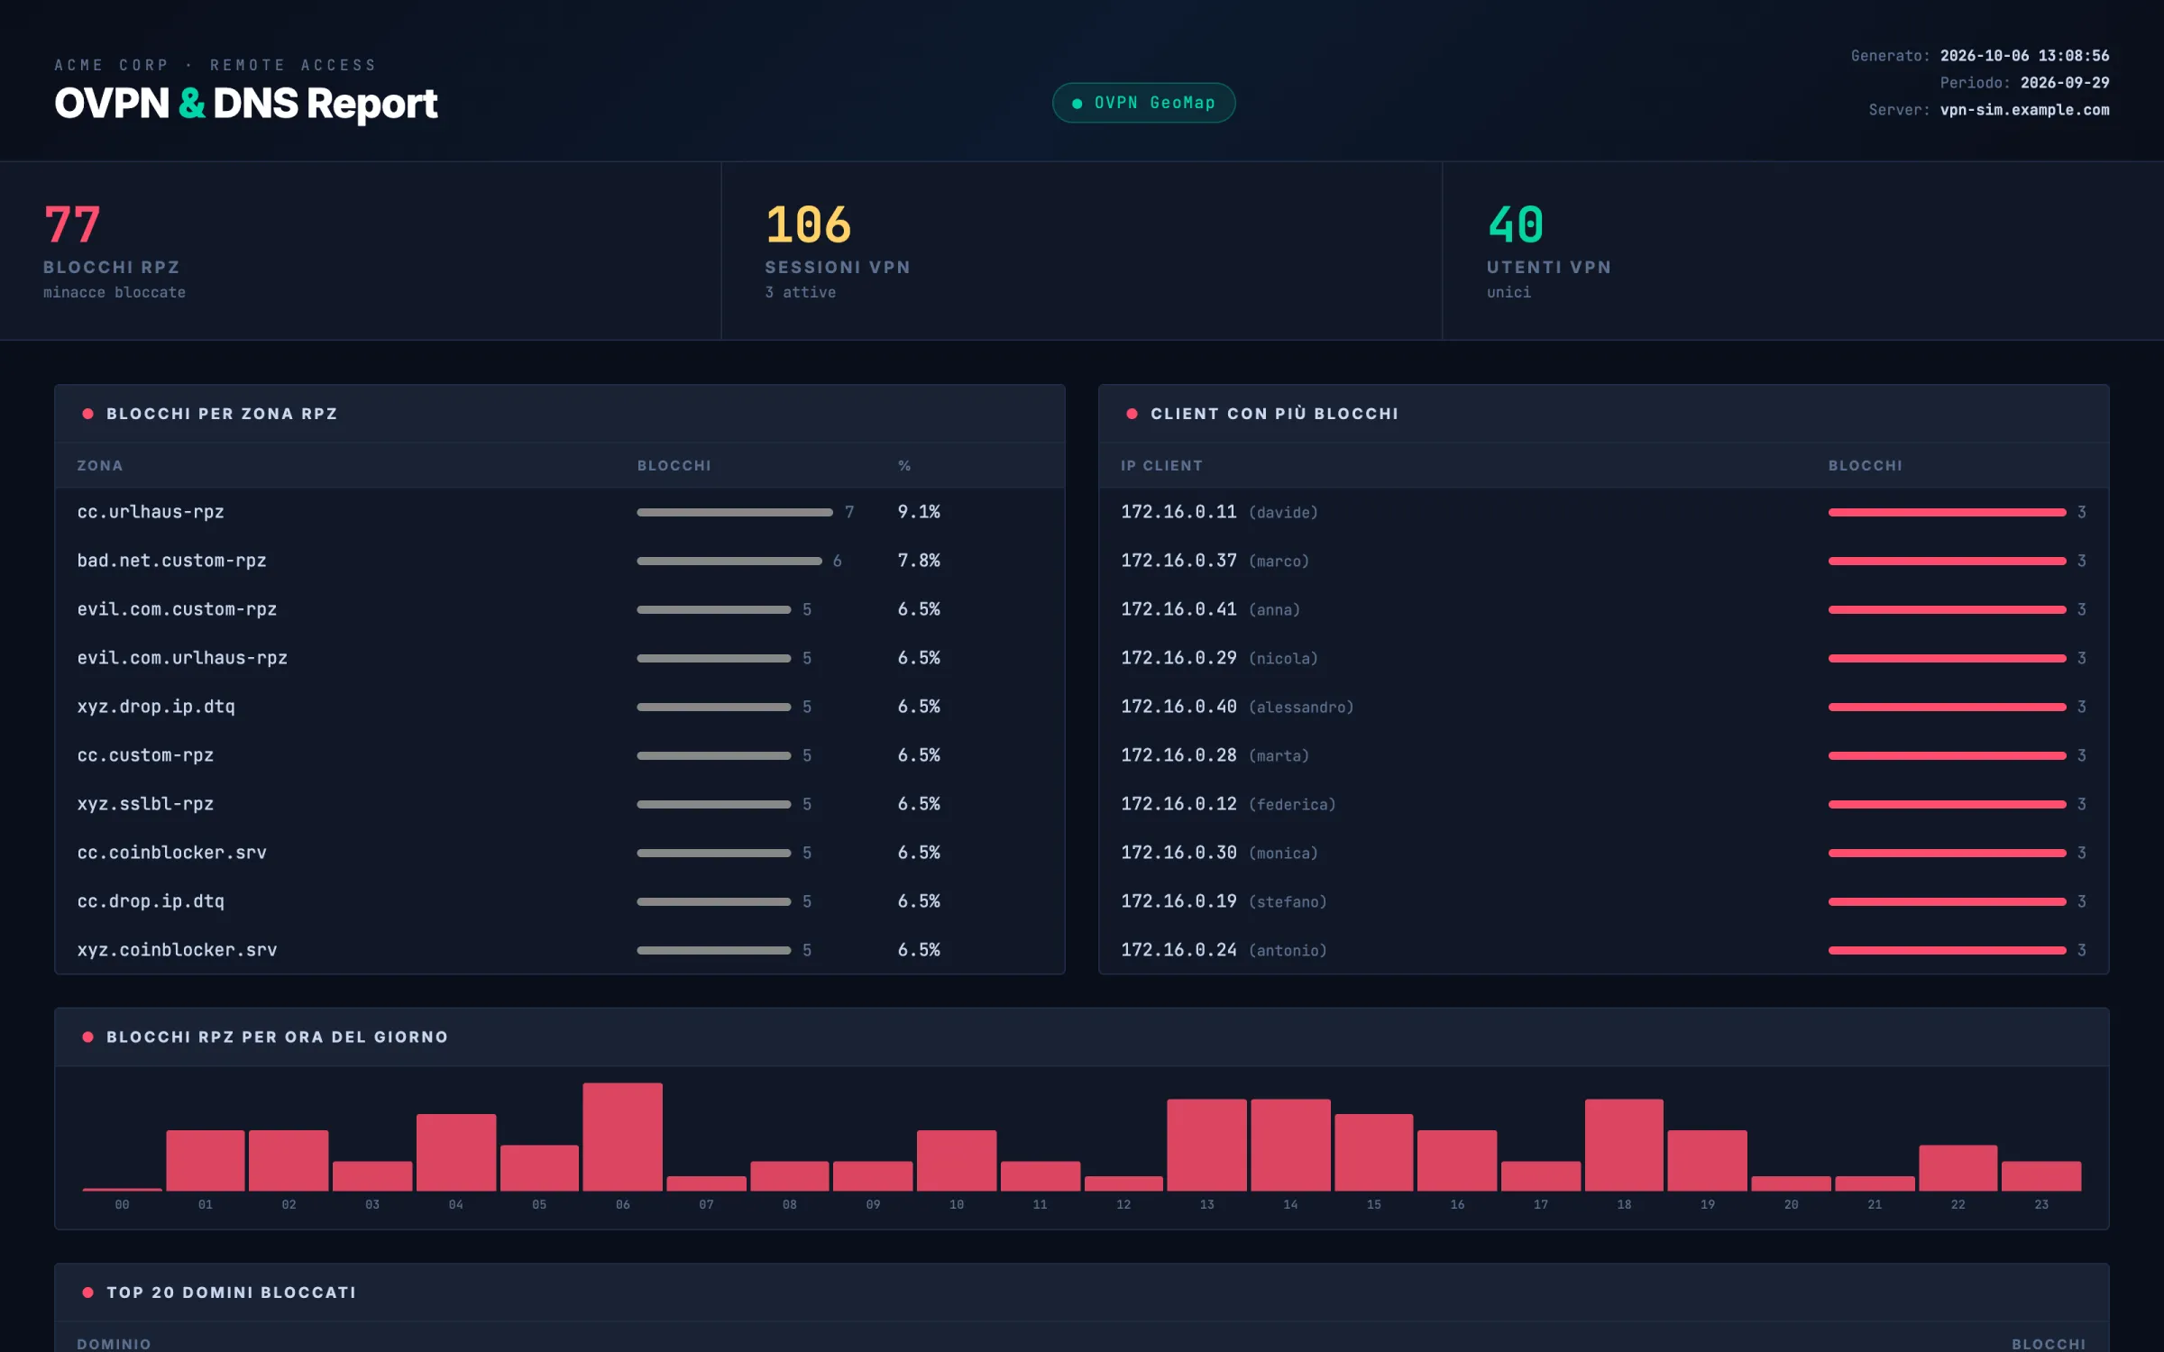Click the cc.urlhaus-rpz block count bar

735,512
